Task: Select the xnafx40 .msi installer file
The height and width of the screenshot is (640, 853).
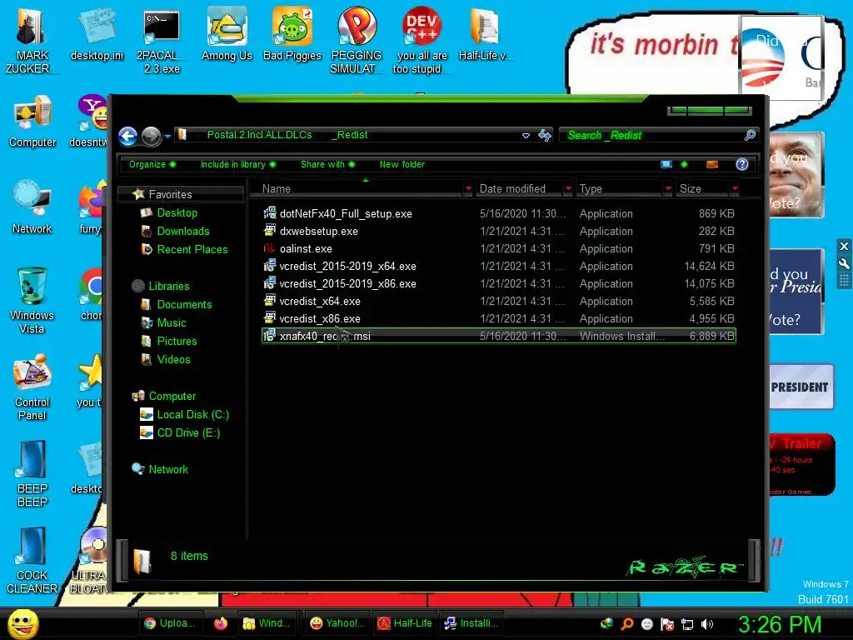Action: point(498,336)
